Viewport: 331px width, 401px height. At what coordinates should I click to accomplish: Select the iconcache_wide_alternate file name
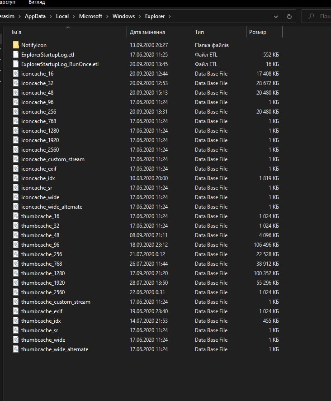pyautogui.click(x=52, y=207)
